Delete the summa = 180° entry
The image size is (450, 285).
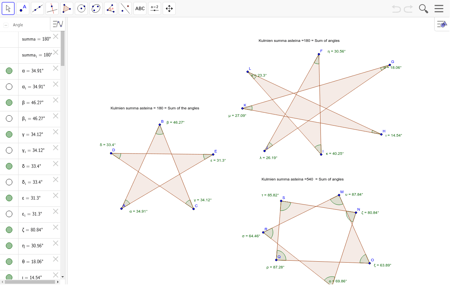coord(56,36)
